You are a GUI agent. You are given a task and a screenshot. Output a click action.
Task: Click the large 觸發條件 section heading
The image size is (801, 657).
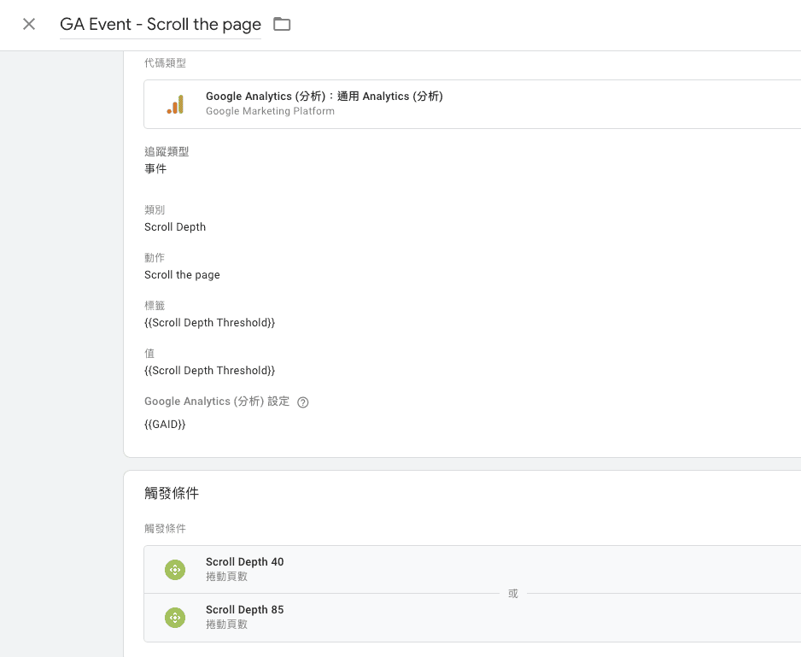point(172,494)
